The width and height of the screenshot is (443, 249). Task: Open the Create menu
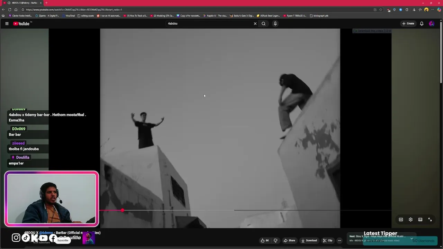point(408,24)
